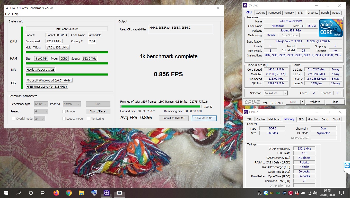The width and height of the screenshot is (350, 198).
Task: Toggle the Pmode checkbox
Action: pos(64,111)
